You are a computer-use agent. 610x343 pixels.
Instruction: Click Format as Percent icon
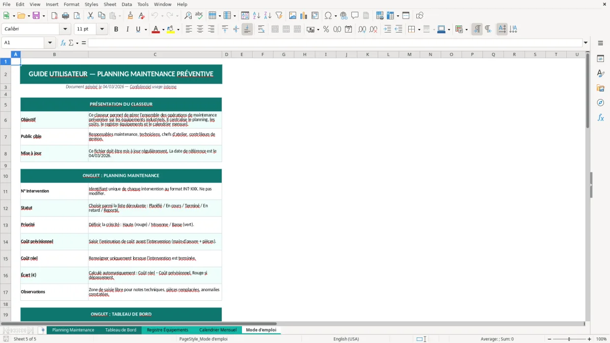point(326,29)
